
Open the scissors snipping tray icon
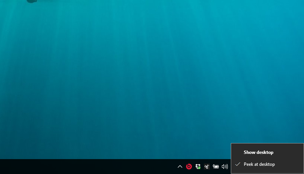[207, 167]
